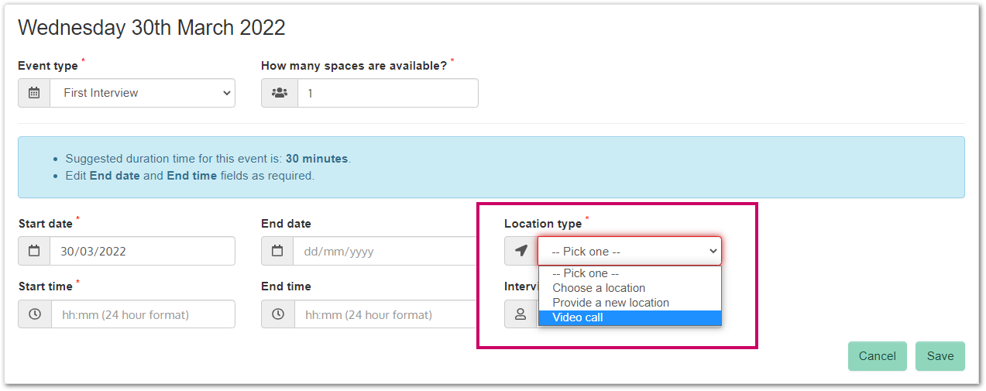The height and width of the screenshot is (391, 986).
Task: Choose the 'Provide a new location' option
Action: click(610, 303)
